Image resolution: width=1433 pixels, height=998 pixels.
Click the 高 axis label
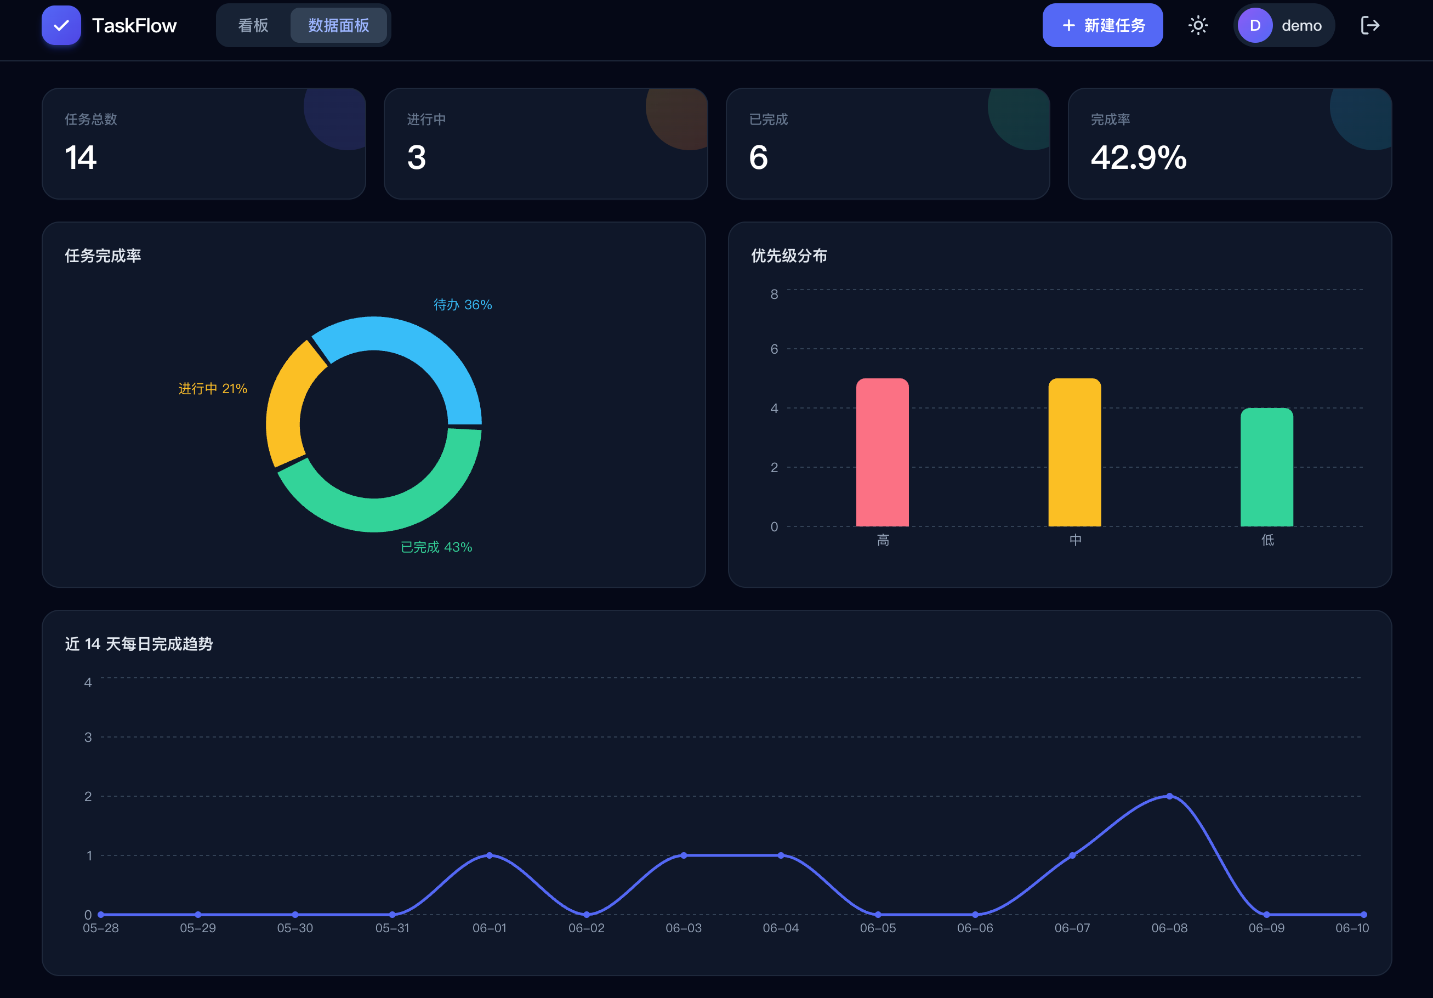click(x=883, y=540)
